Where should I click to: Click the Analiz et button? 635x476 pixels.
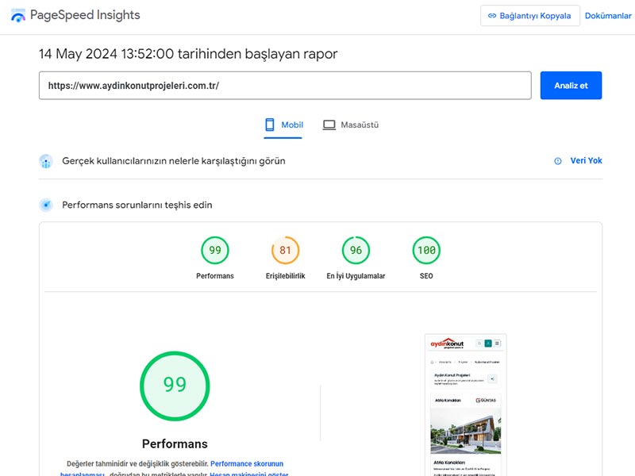point(571,86)
